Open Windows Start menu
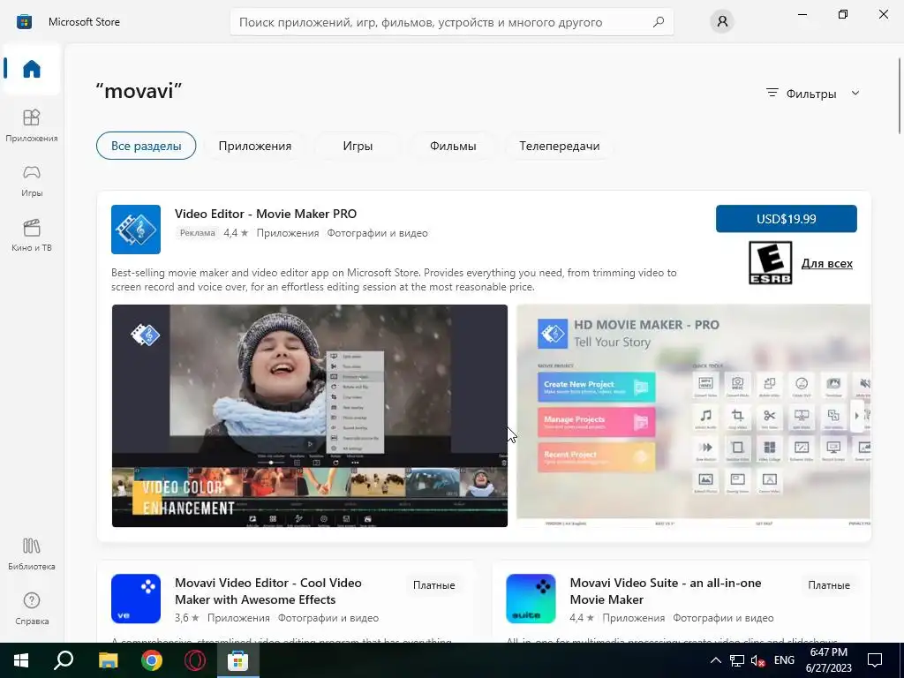Screen dimensions: 904x678 (x=21, y=660)
